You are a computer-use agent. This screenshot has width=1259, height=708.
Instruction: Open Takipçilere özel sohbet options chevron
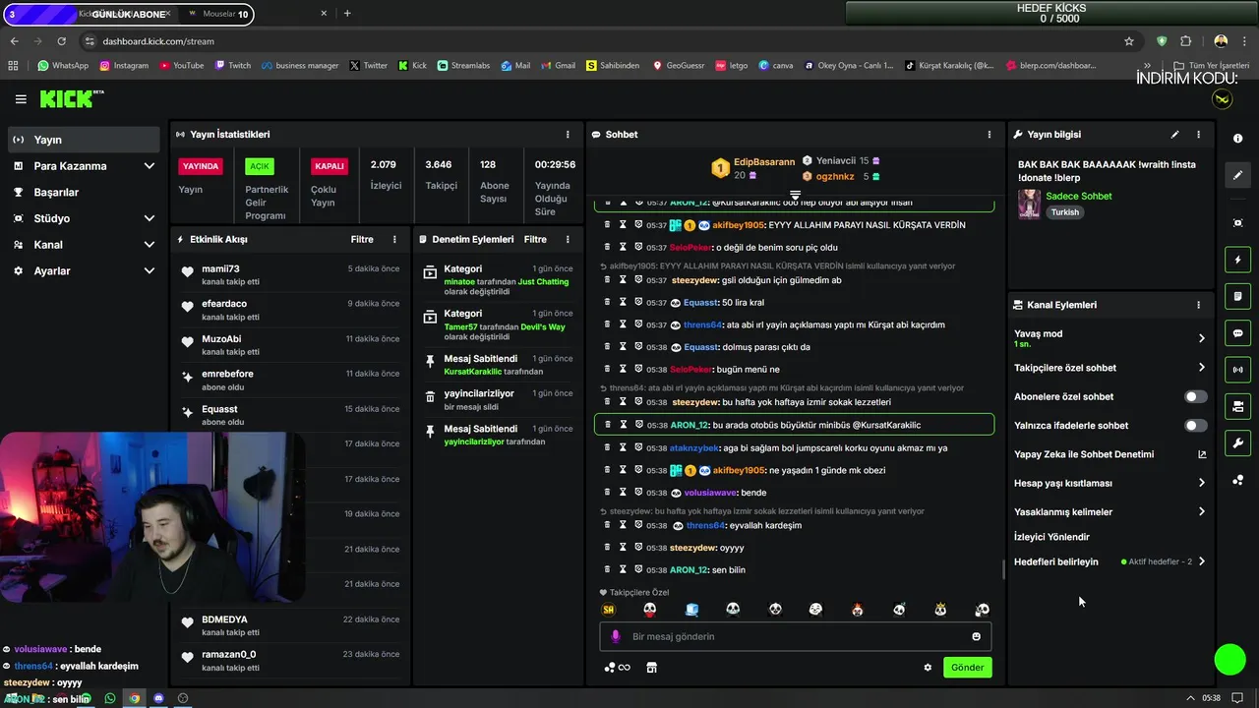click(1201, 368)
